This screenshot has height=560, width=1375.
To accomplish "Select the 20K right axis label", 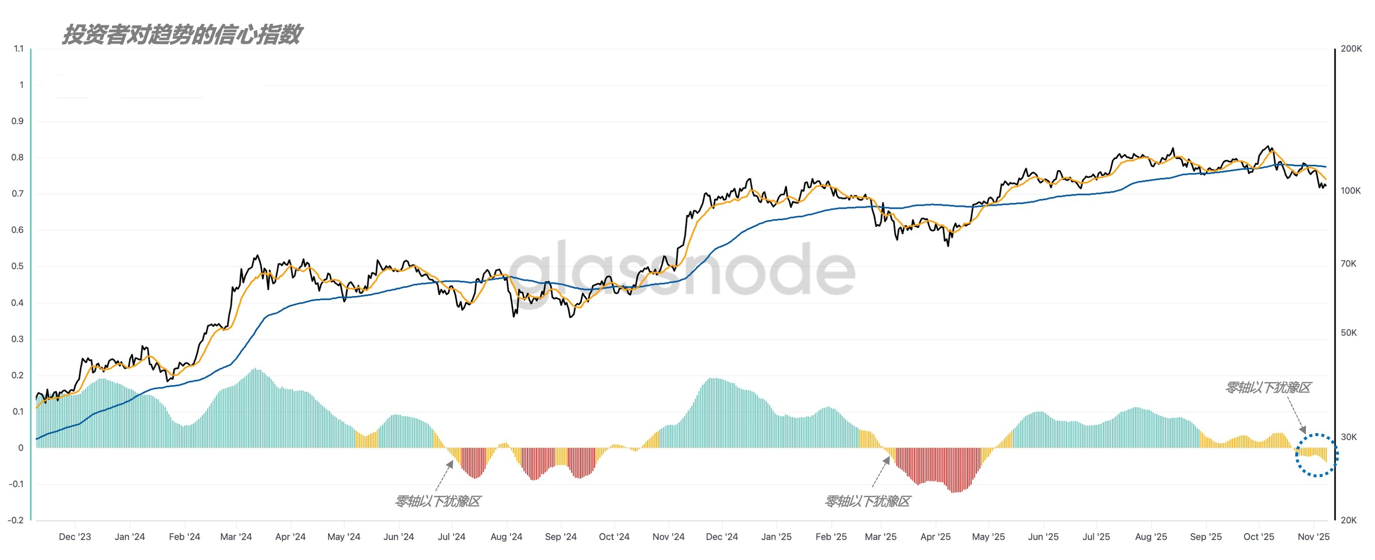I will pos(1349,520).
